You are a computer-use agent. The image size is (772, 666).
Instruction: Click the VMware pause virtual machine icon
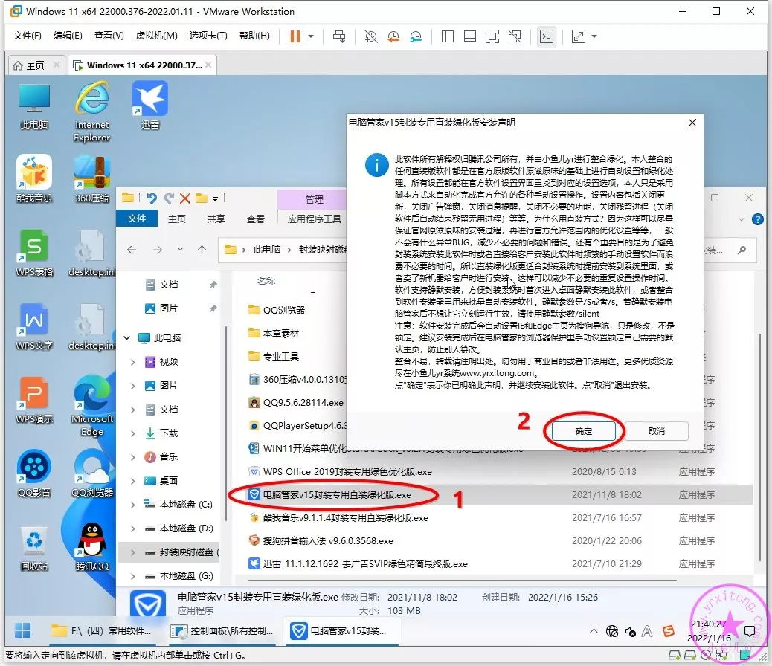pyautogui.click(x=295, y=36)
